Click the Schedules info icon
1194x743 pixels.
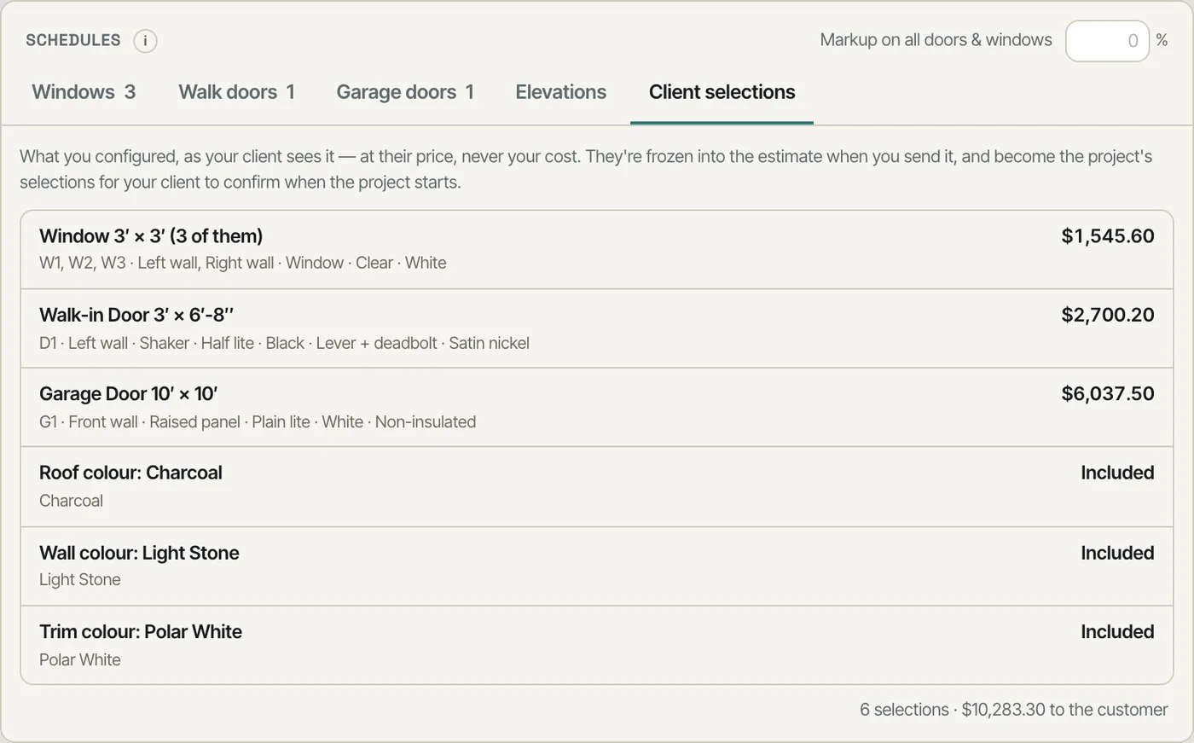(x=145, y=40)
